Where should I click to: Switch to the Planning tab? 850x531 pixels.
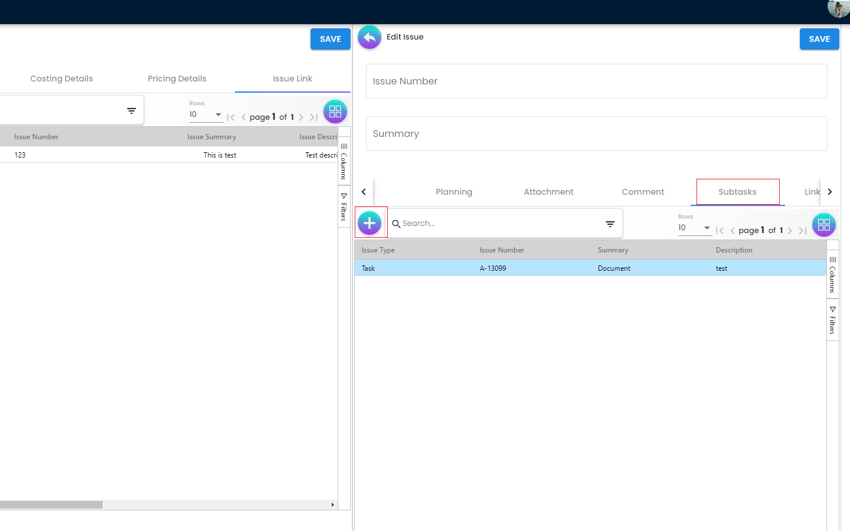[x=453, y=192]
